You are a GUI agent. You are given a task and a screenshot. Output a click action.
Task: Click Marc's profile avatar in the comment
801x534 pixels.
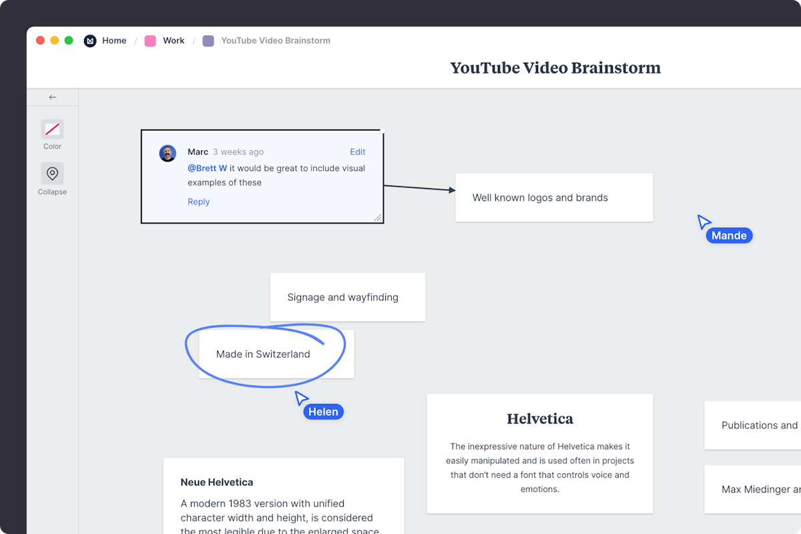point(168,153)
